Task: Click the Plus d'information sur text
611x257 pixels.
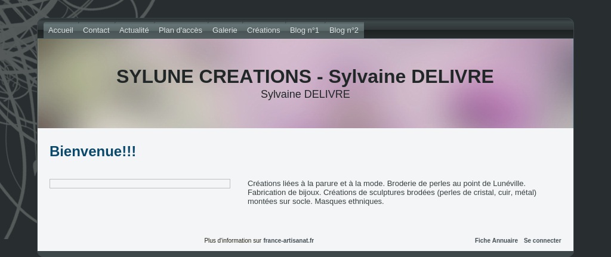Action: pos(233,241)
